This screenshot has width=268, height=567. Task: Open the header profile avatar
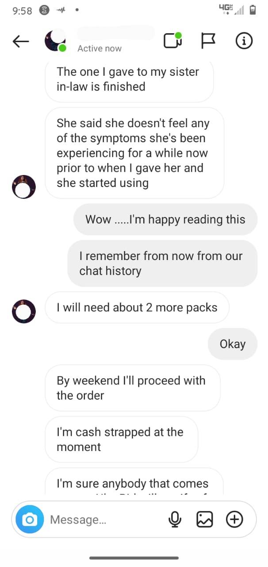pyautogui.click(x=55, y=40)
